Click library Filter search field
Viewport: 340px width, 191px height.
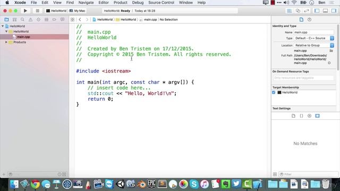pos(309,174)
